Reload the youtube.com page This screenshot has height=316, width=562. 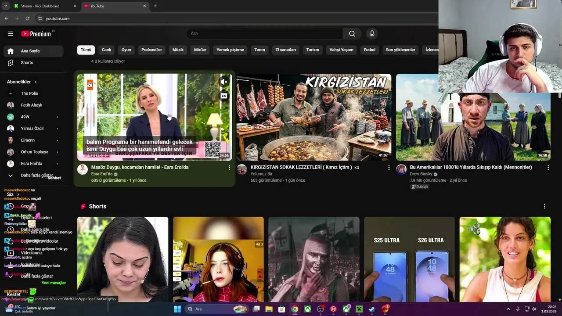tap(27, 18)
